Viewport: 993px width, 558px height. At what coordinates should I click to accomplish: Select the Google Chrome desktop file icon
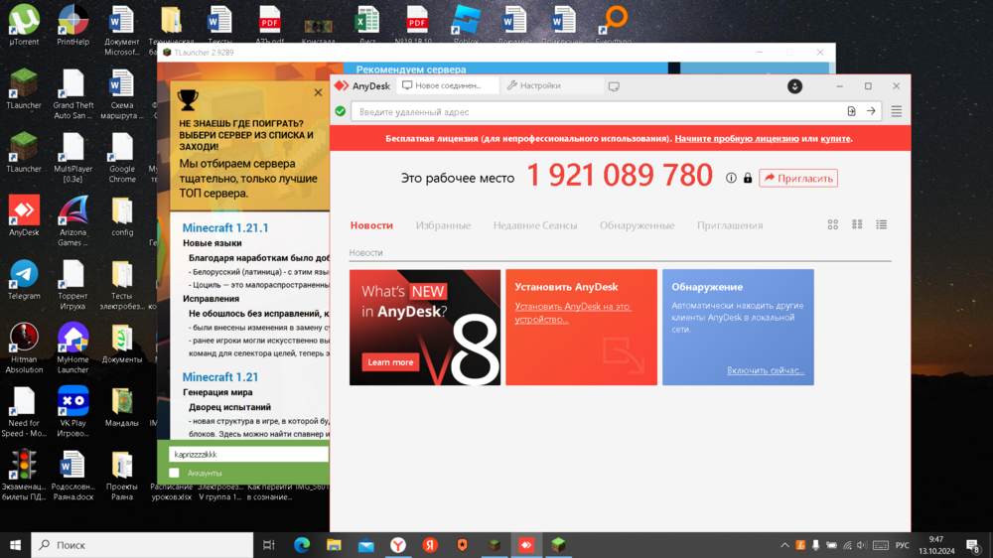pyautogui.click(x=121, y=158)
